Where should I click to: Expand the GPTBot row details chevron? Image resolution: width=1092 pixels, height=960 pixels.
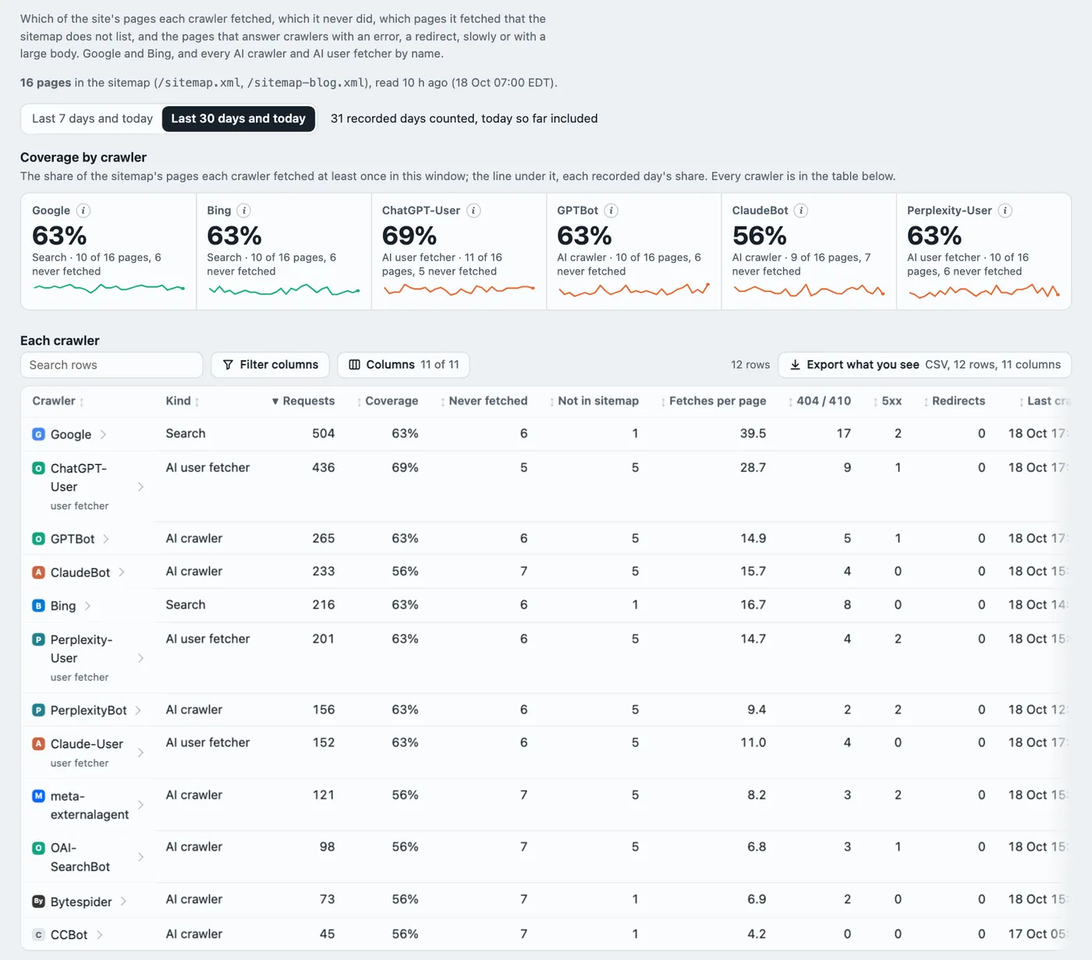click(106, 539)
